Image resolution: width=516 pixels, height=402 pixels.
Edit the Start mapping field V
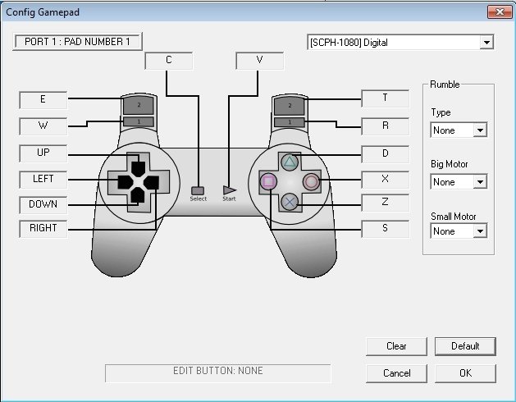pos(260,61)
